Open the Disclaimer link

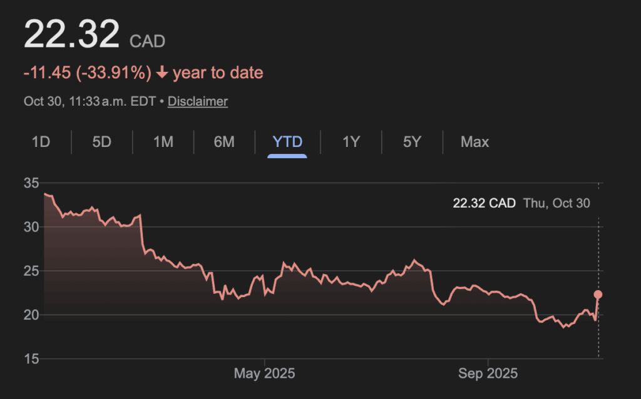198,101
